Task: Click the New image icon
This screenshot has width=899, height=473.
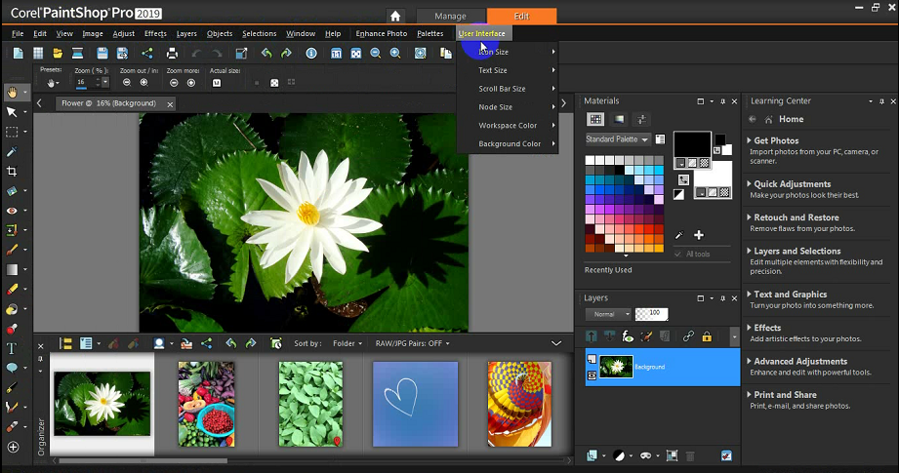Action: [x=19, y=54]
